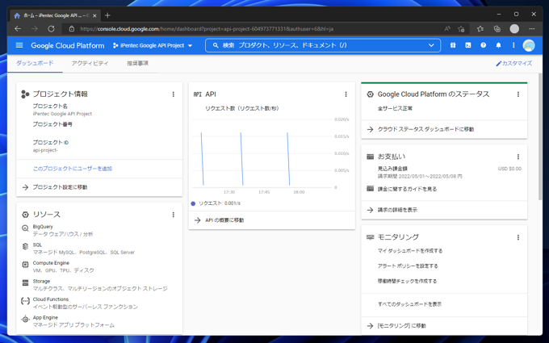The width and height of the screenshot is (549, 343).
Task: Open the notifications bell
Action: (x=498, y=45)
